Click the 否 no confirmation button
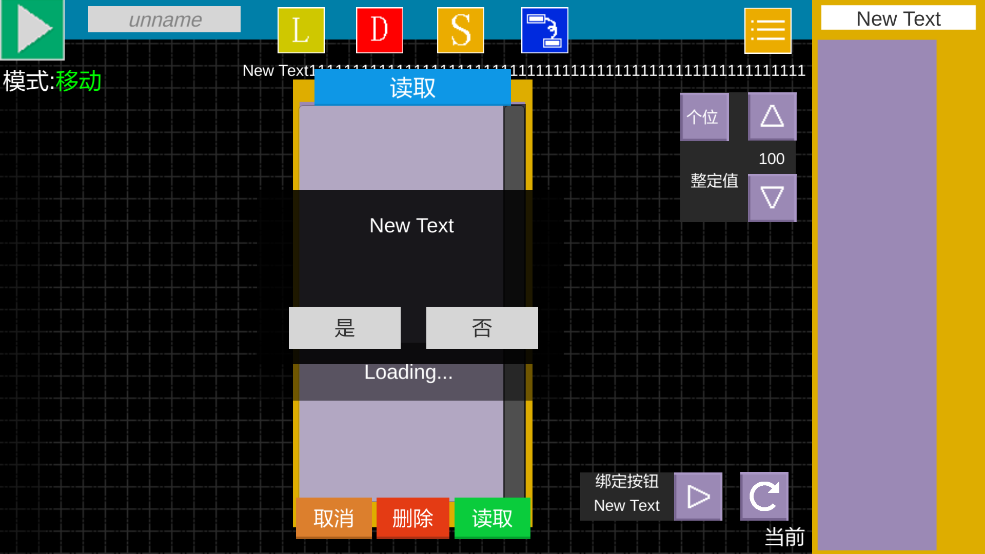This screenshot has width=985, height=554. pos(481,327)
